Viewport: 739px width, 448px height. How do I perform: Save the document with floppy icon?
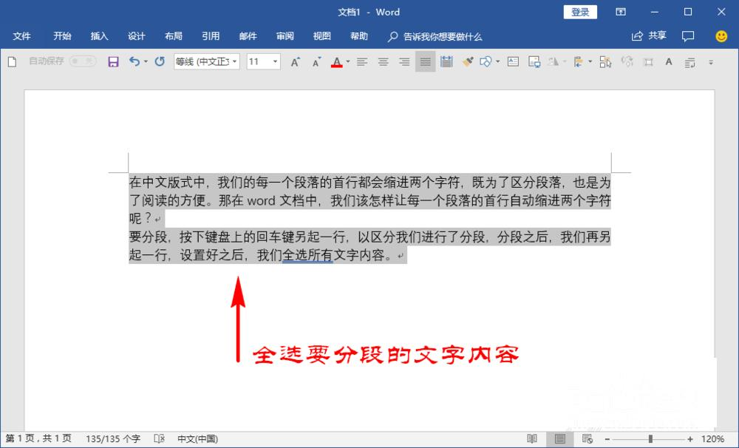pos(113,62)
